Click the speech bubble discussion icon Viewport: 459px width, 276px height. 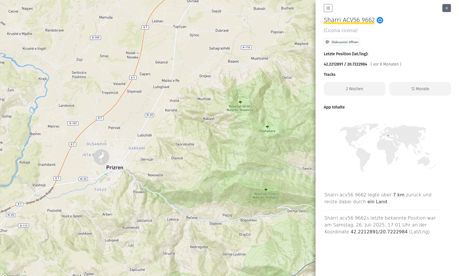pyautogui.click(x=328, y=42)
